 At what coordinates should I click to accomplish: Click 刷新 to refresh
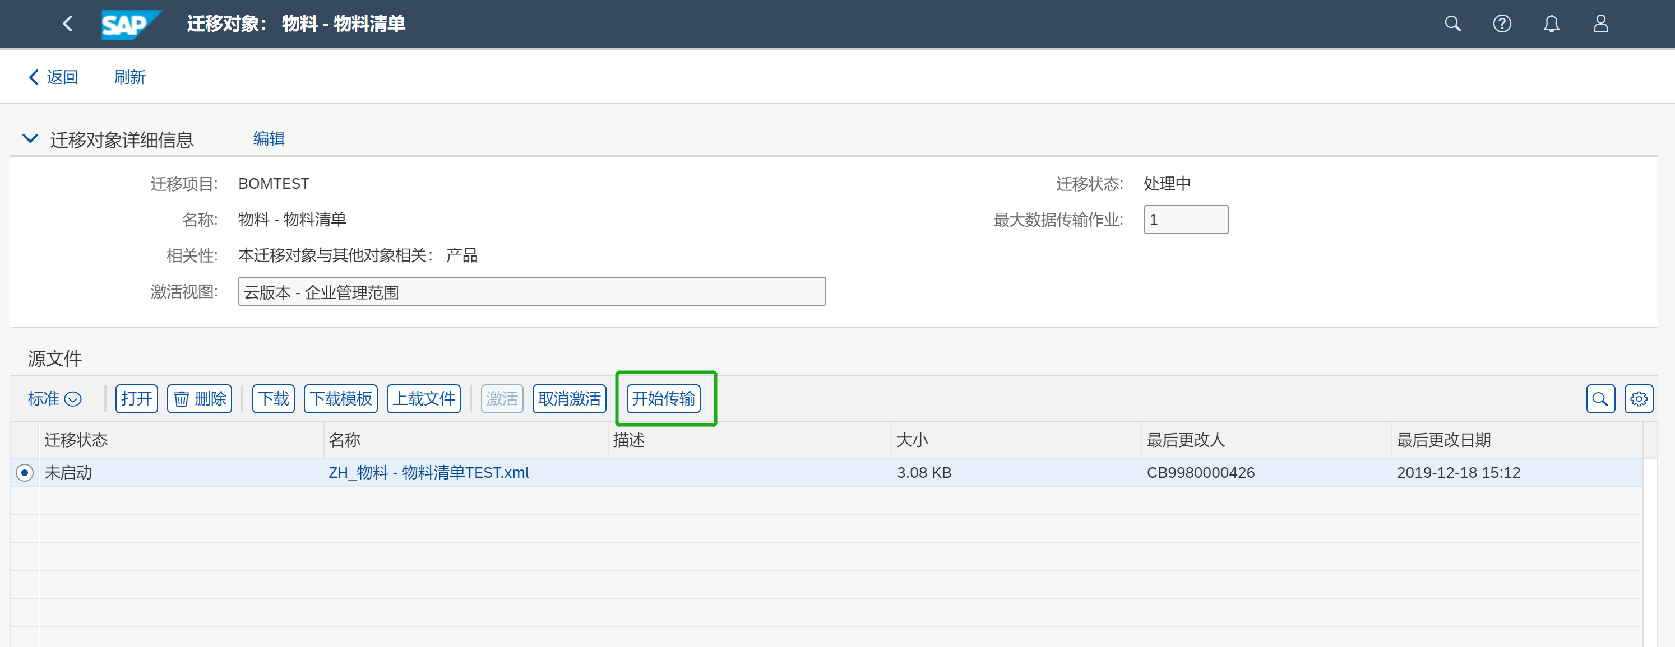(x=129, y=77)
